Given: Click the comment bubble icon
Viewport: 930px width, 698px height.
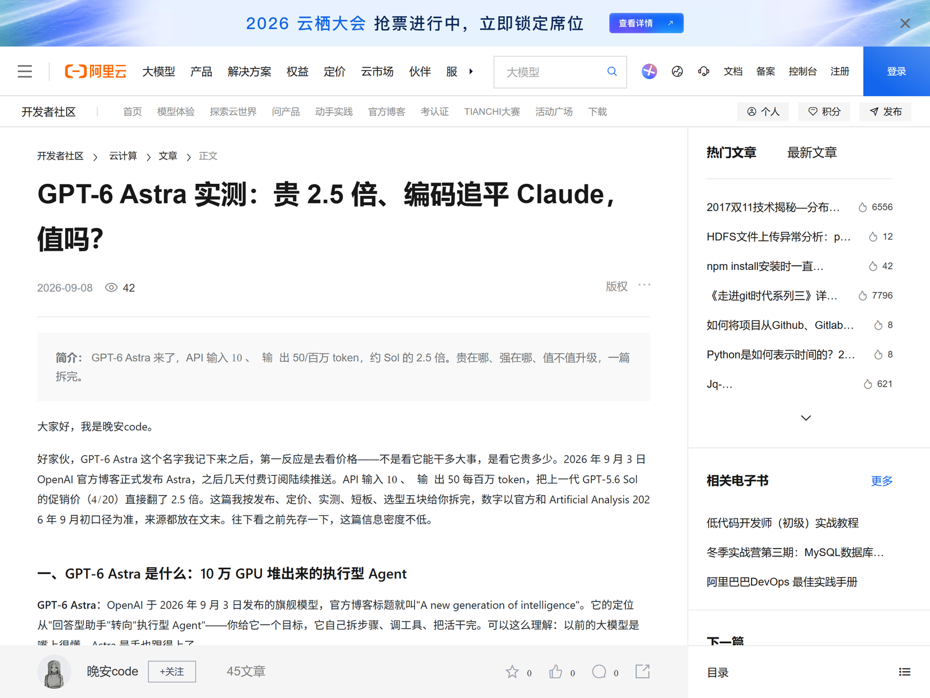Looking at the screenshot, I should [x=599, y=672].
